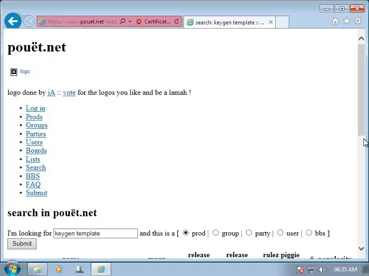Click the taskbar icon beside Media Player
369x276 pixels.
[x=80, y=269]
